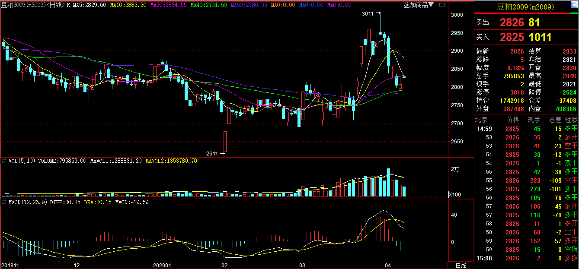
Task: Click the bid volume 1011
Action: click(x=540, y=37)
